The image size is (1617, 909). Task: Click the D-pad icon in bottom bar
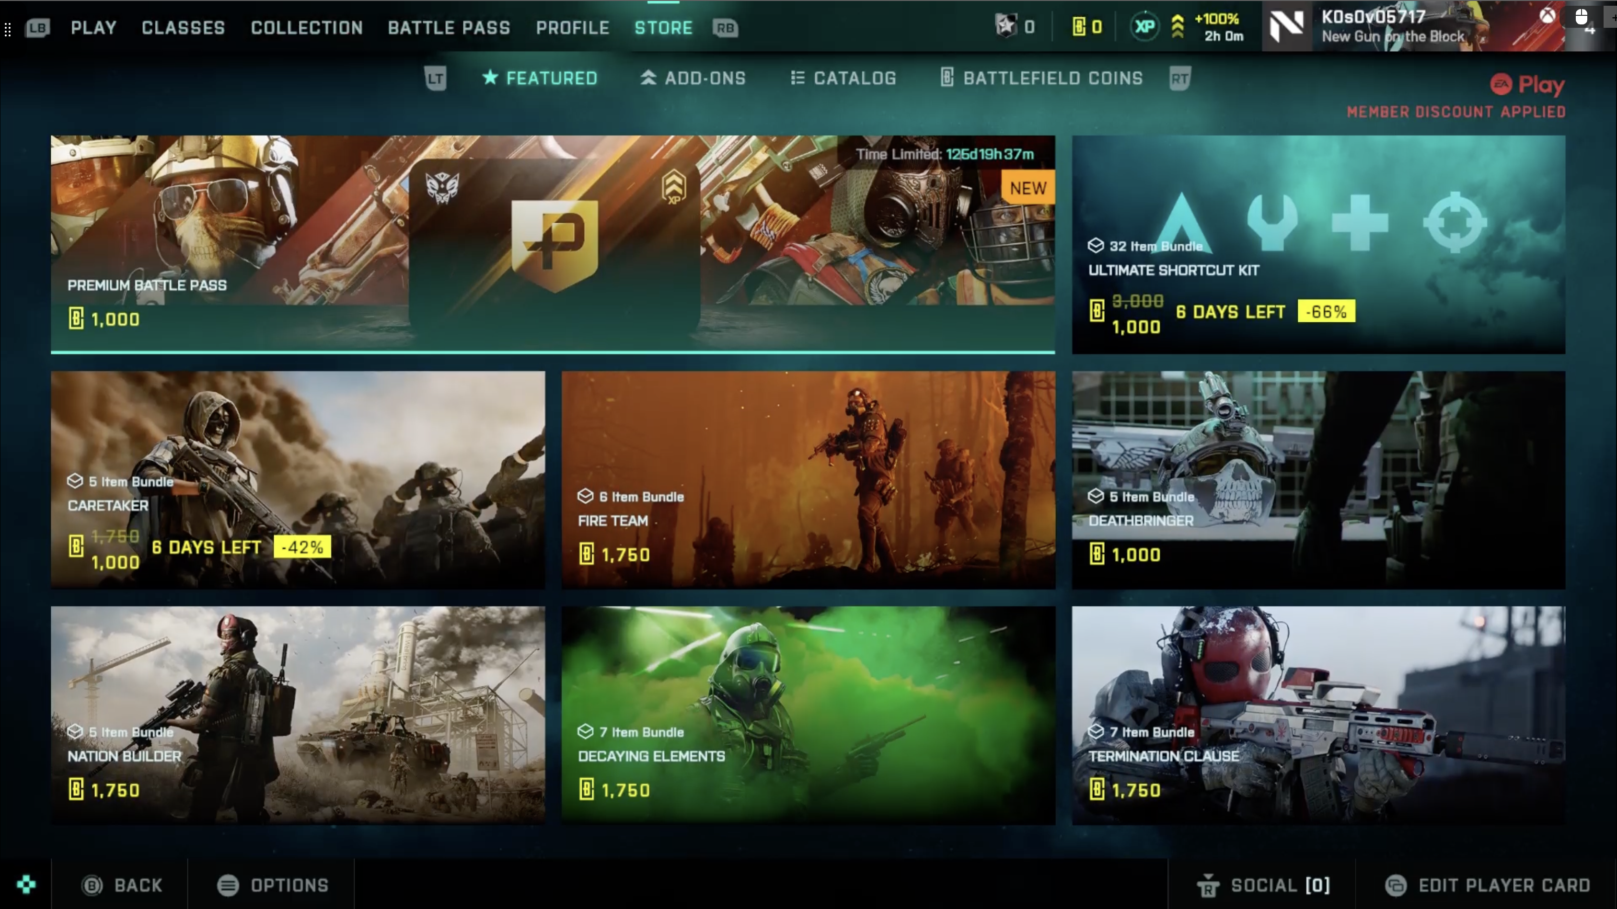(x=26, y=885)
